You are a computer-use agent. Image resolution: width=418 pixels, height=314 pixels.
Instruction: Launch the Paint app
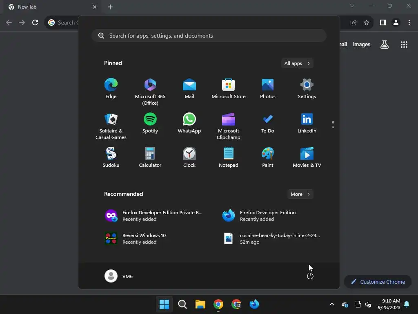pos(268,157)
